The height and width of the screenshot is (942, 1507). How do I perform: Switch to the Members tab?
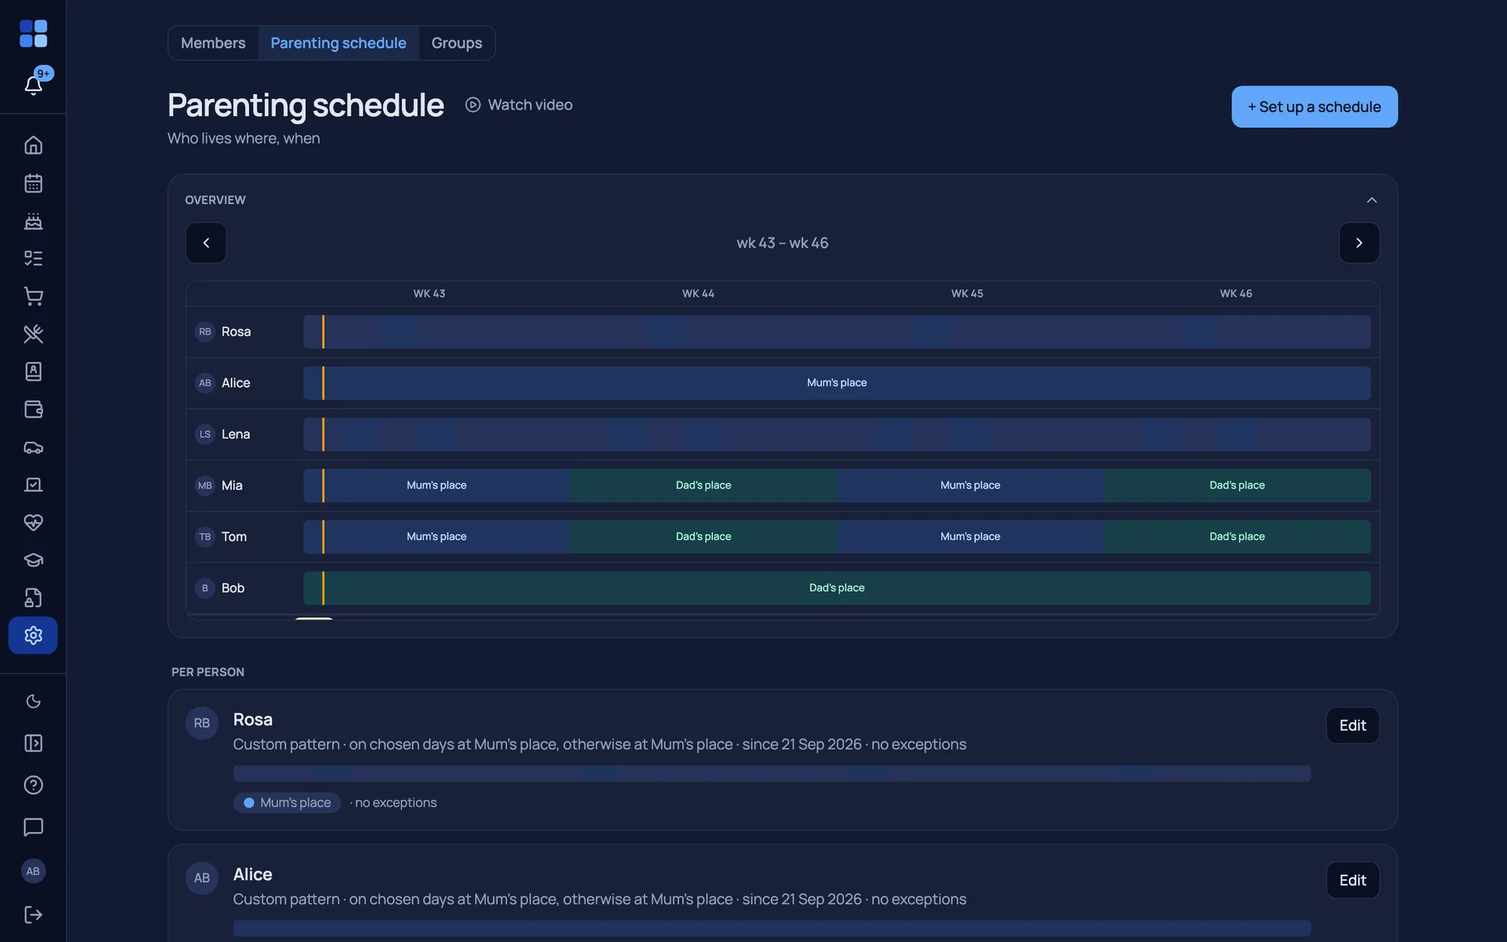[x=213, y=43]
